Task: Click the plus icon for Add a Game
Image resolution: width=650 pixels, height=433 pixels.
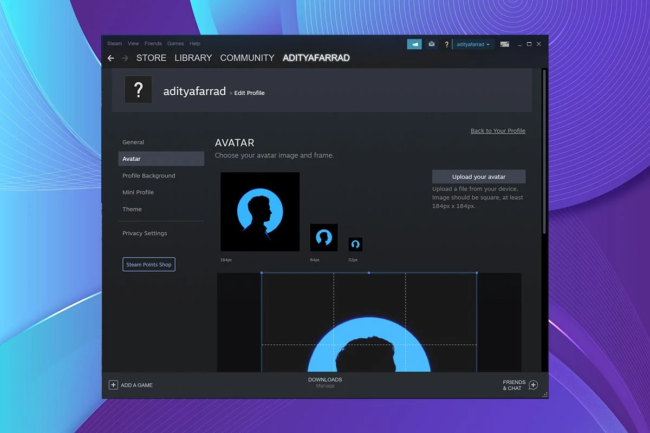Action: [x=113, y=385]
